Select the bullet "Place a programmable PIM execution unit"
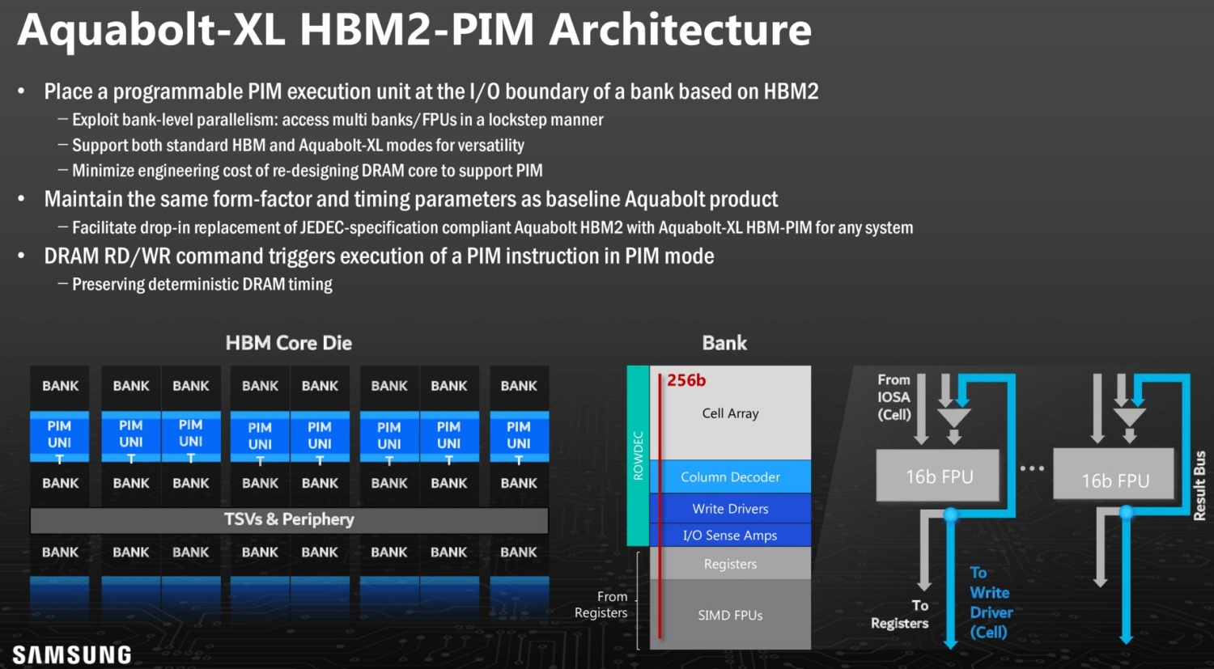 pos(431,91)
